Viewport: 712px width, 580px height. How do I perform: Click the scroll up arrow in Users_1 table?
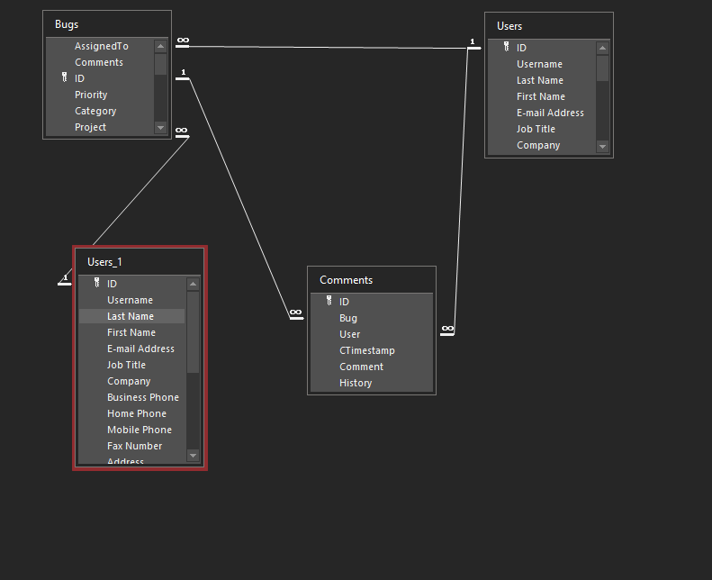tap(193, 285)
